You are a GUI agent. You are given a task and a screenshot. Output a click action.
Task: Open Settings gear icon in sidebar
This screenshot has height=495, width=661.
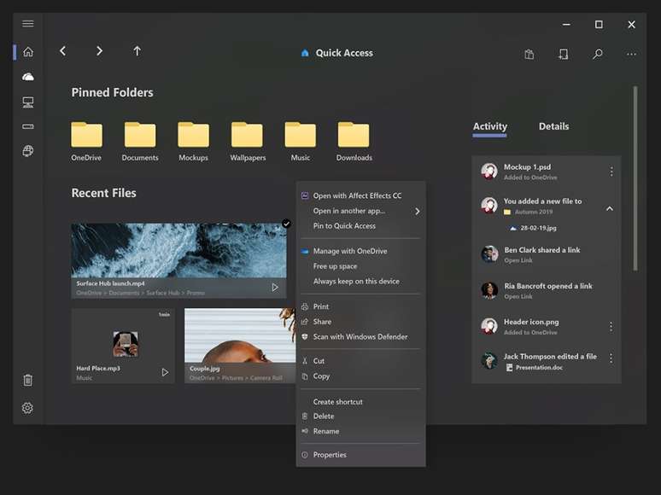pos(27,408)
